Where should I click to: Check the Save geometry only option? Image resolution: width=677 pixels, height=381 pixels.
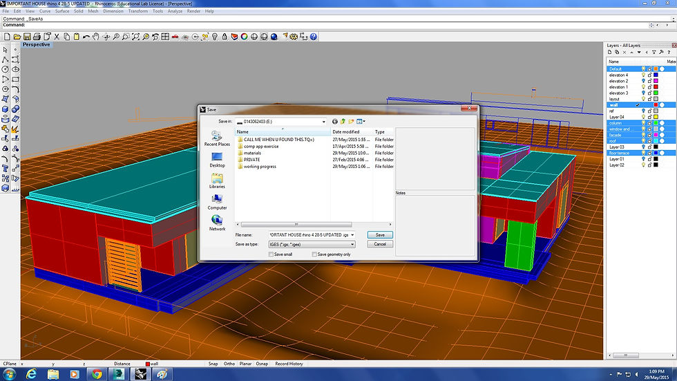click(x=315, y=254)
